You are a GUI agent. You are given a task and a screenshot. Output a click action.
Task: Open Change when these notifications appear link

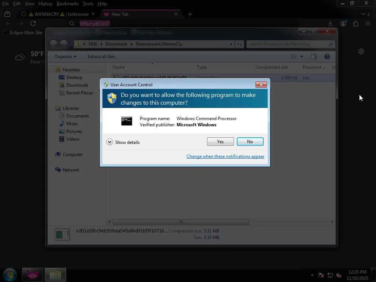coord(225,156)
